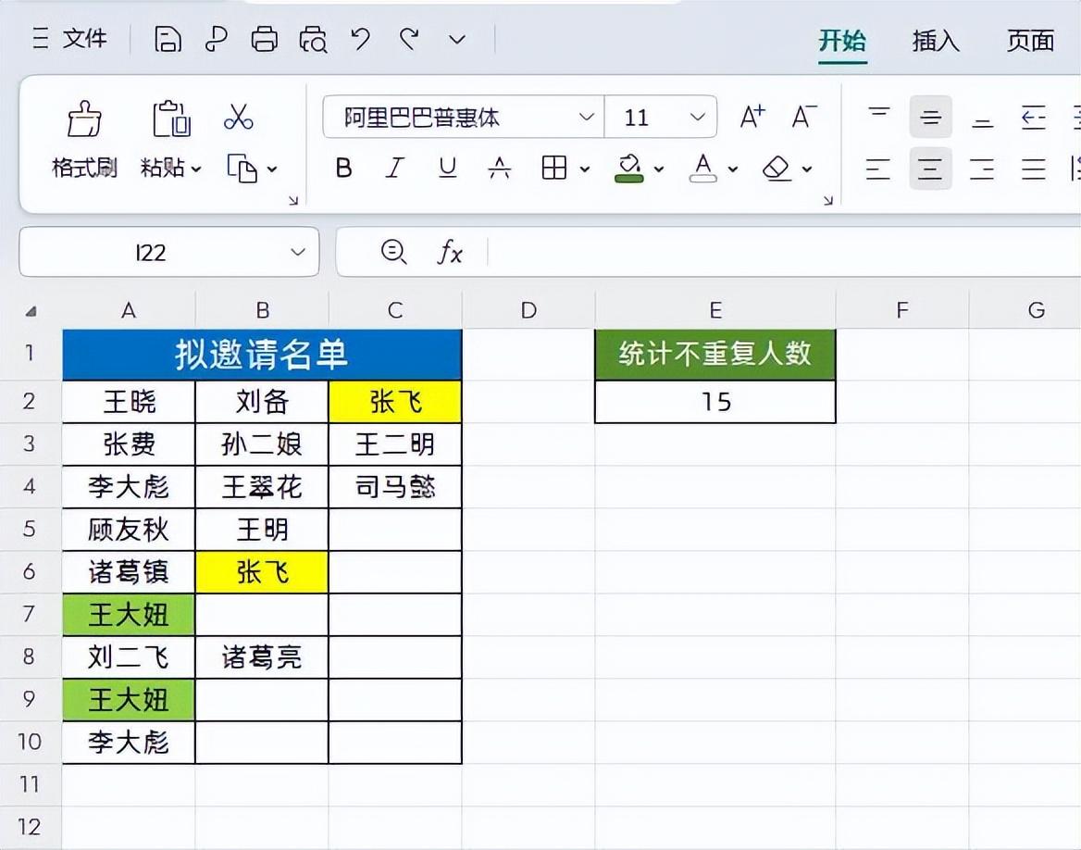Click the Clear eraser icon
Screen dimensions: 1081x850
[777, 168]
